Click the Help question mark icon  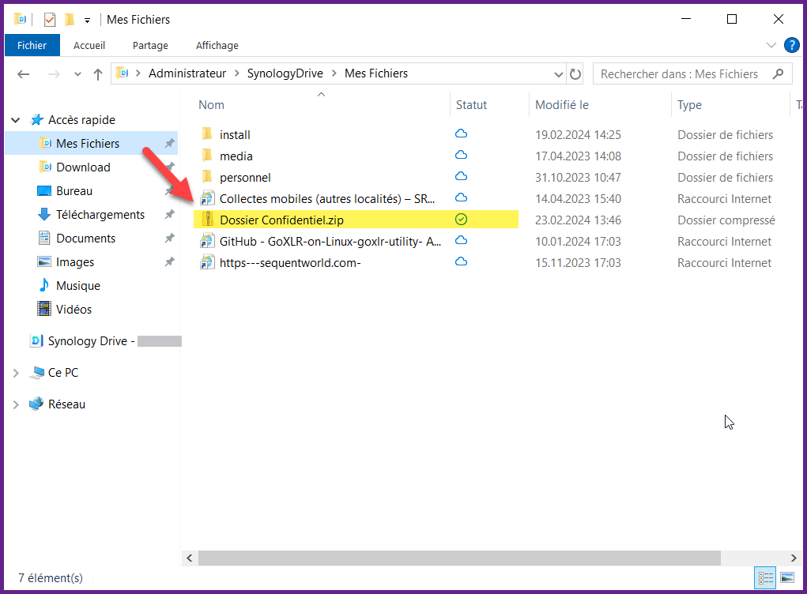[791, 45]
